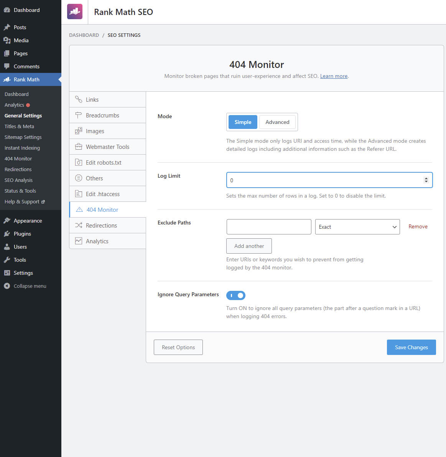Click the Plugins plug icon
Screen dimensions: 446x457
point(7,234)
